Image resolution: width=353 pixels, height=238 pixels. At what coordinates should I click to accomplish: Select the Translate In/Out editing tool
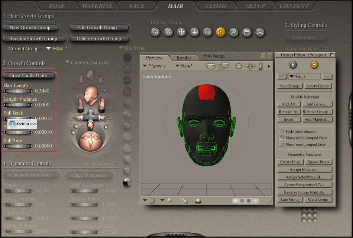click(194, 32)
